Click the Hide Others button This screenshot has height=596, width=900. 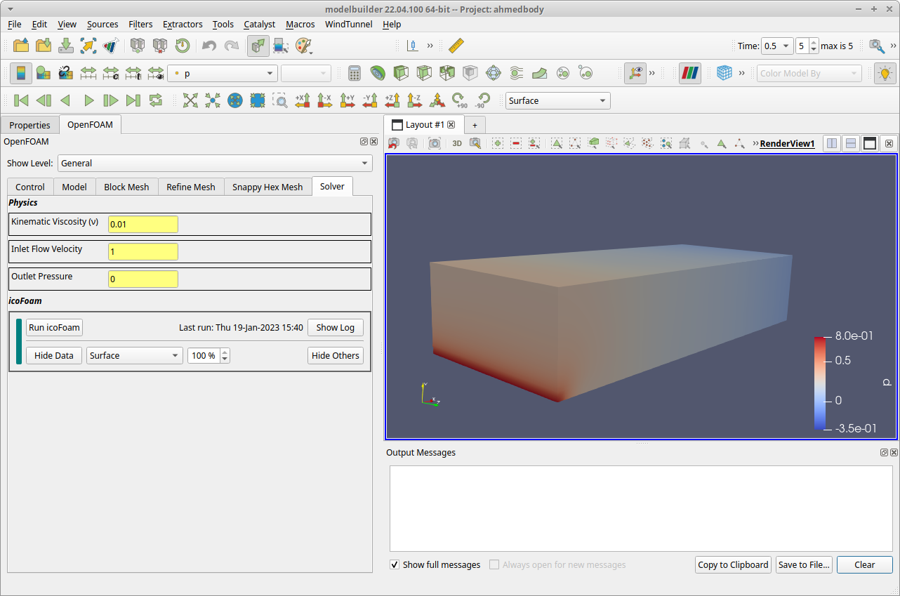pyautogui.click(x=336, y=355)
